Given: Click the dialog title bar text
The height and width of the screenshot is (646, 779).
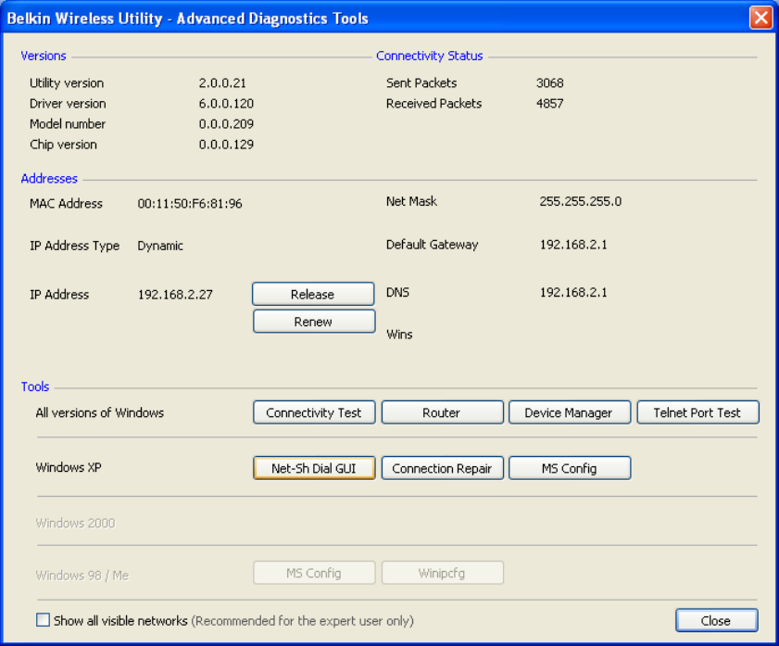Looking at the screenshot, I should point(187,19).
